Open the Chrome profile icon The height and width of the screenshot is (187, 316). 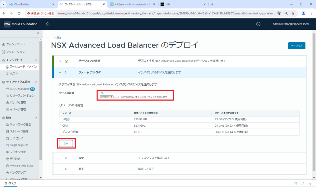[x=303, y=13]
